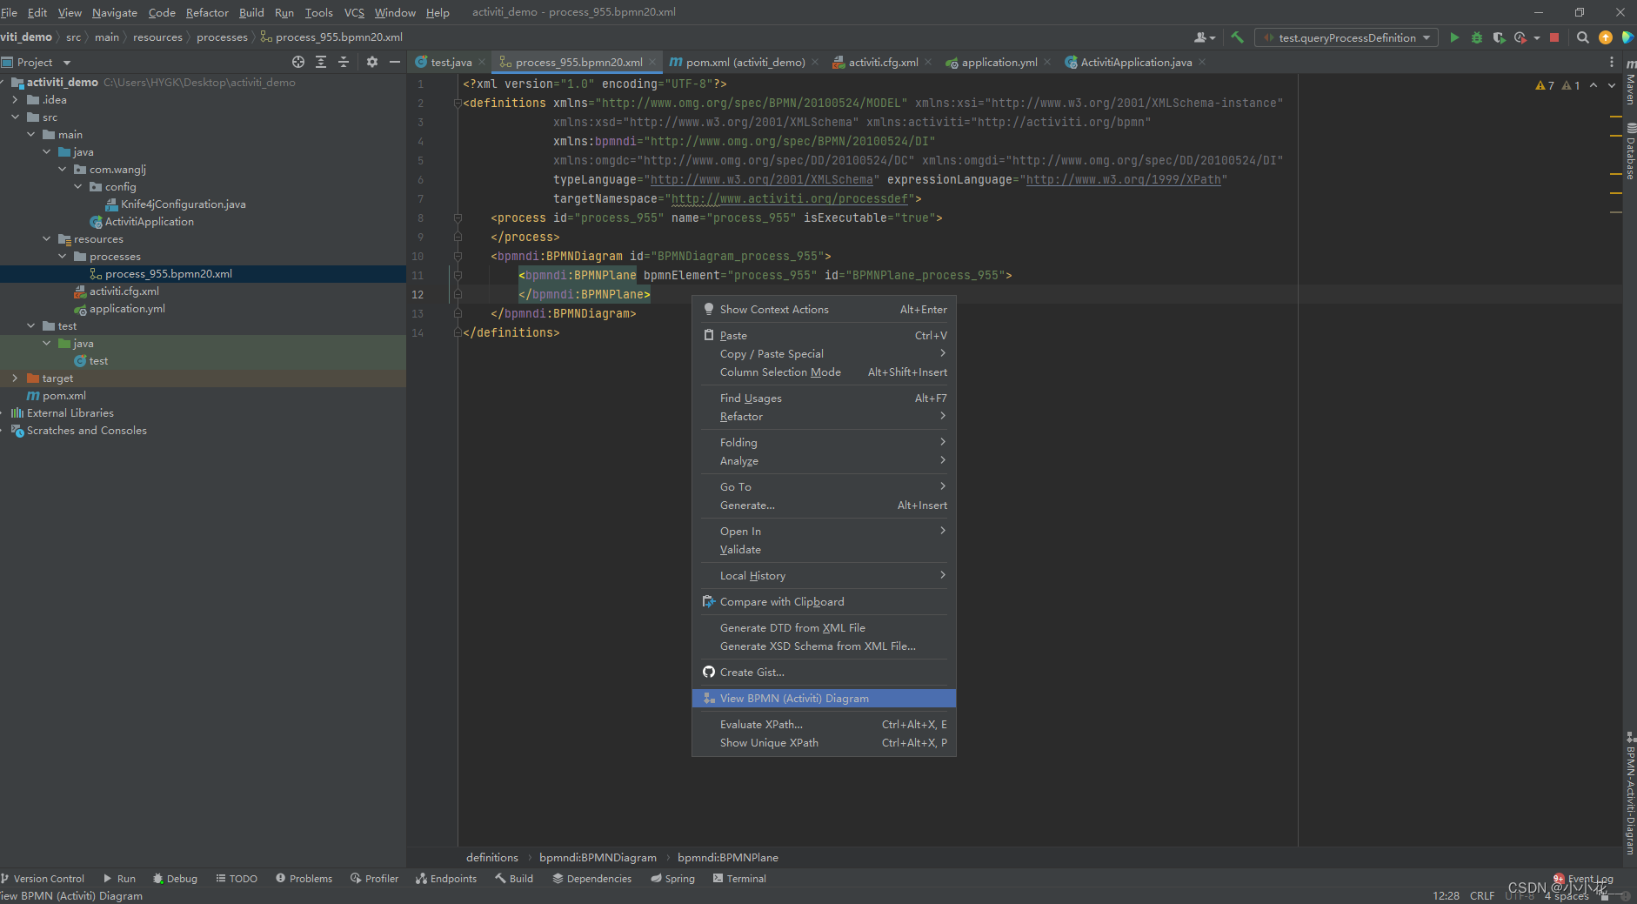1637x904 pixels.
Task: Select files with scroll-to-source crosshair icon
Action: (298, 62)
